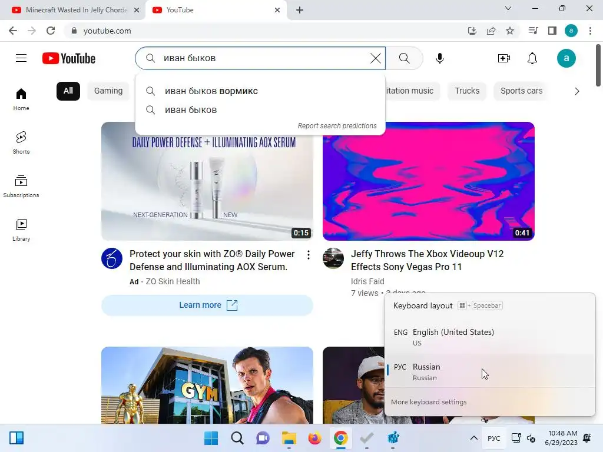This screenshot has width=603, height=452.
Task: Open Subscriptions in the sidebar
Action: [21, 186]
